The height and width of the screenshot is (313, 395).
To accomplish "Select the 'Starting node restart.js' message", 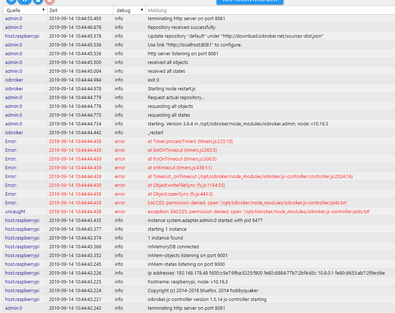I will (x=172, y=88).
